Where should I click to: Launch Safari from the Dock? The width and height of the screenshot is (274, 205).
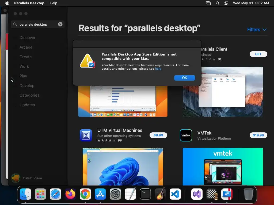[x=55, y=194]
